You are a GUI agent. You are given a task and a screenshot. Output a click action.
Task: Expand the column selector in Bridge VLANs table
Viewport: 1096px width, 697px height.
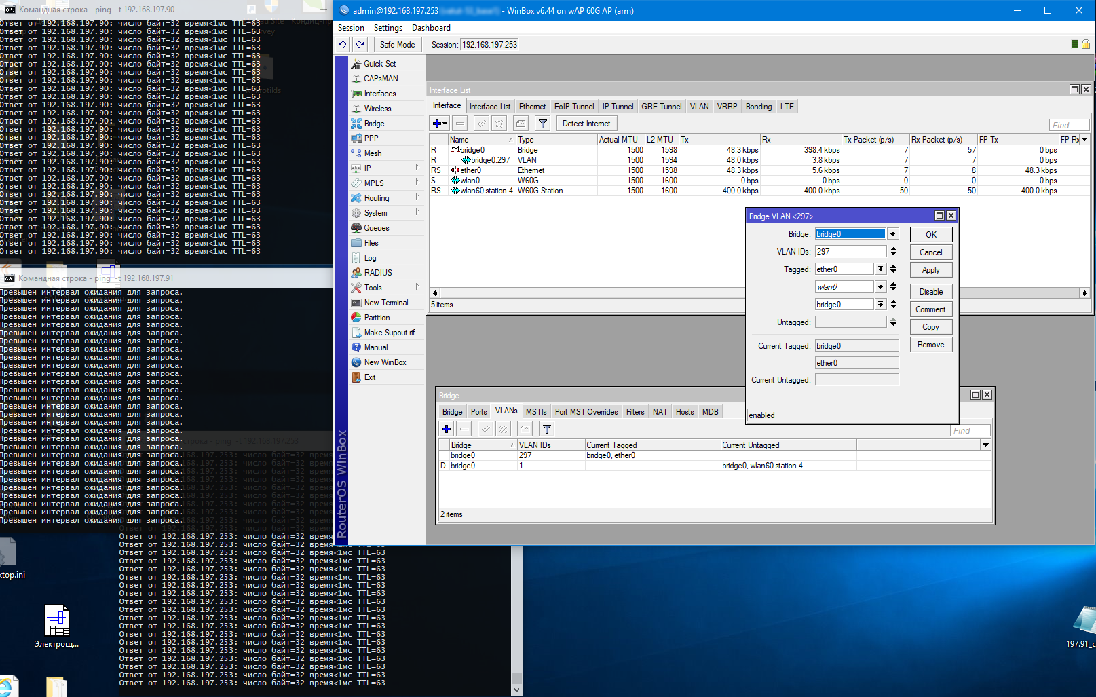click(x=985, y=445)
